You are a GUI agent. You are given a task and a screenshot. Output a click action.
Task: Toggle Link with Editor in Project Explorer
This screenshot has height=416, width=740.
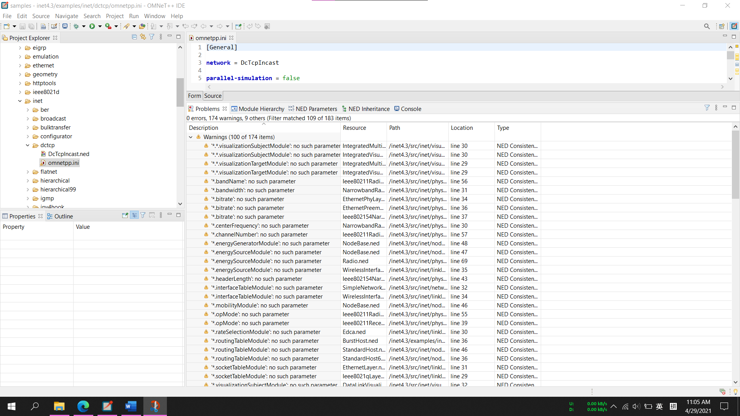143,37
